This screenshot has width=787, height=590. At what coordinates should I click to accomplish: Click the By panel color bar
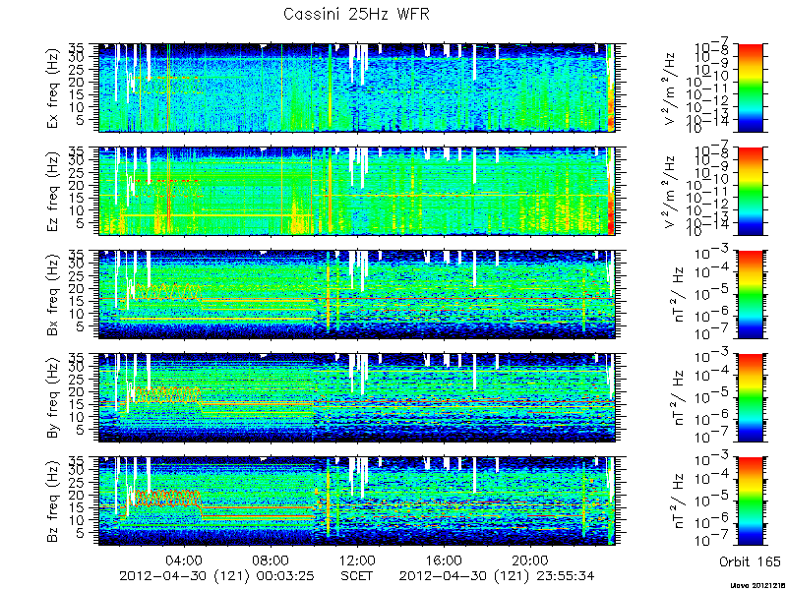point(750,398)
